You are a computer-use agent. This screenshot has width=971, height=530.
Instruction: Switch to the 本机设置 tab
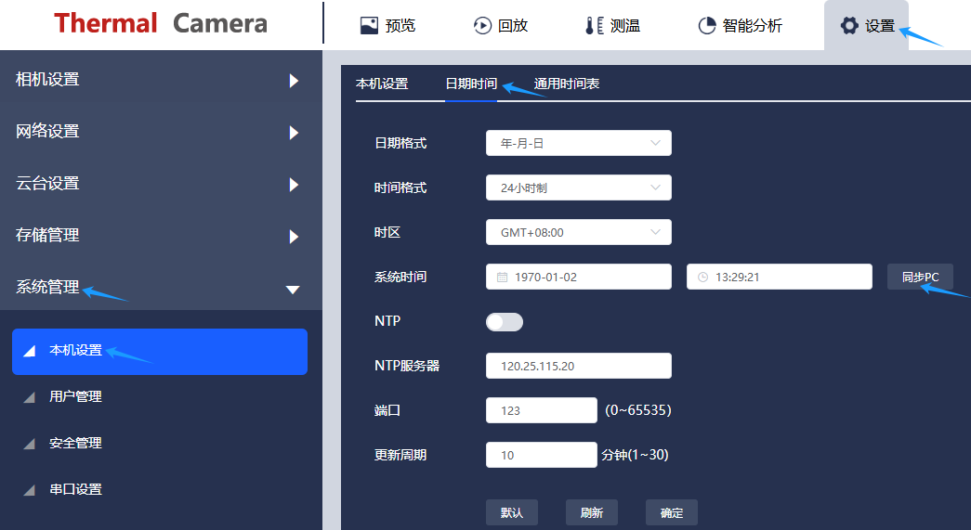click(x=382, y=84)
